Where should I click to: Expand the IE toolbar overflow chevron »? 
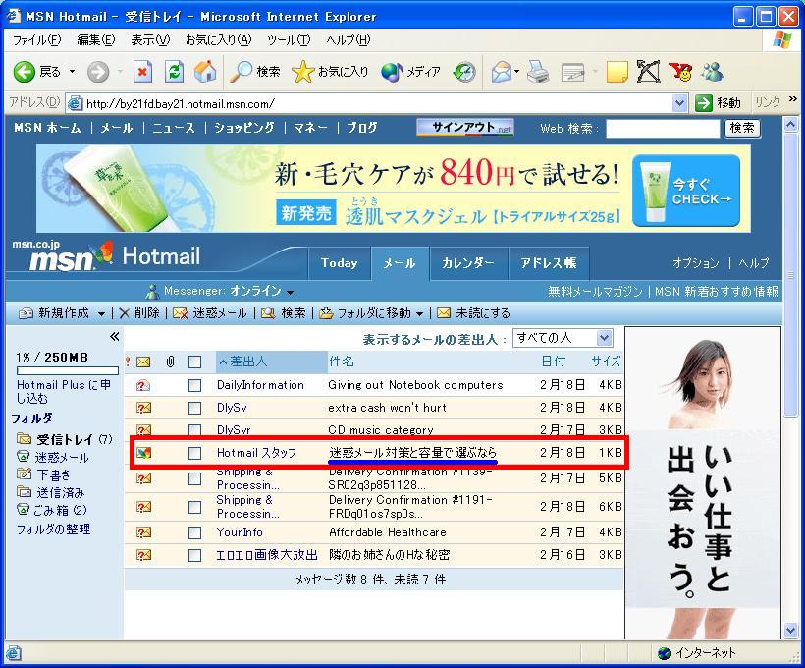tap(793, 98)
